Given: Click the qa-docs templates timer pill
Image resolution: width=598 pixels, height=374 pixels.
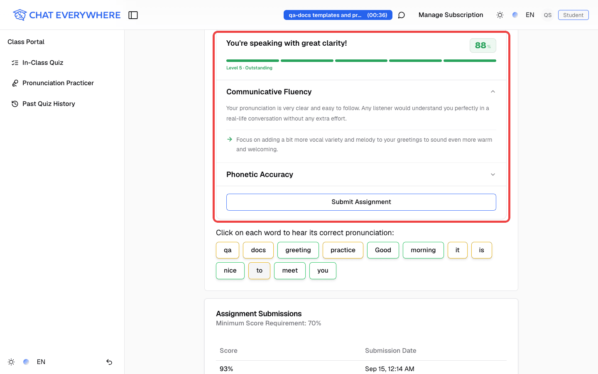Looking at the screenshot, I should pos(338,15).
